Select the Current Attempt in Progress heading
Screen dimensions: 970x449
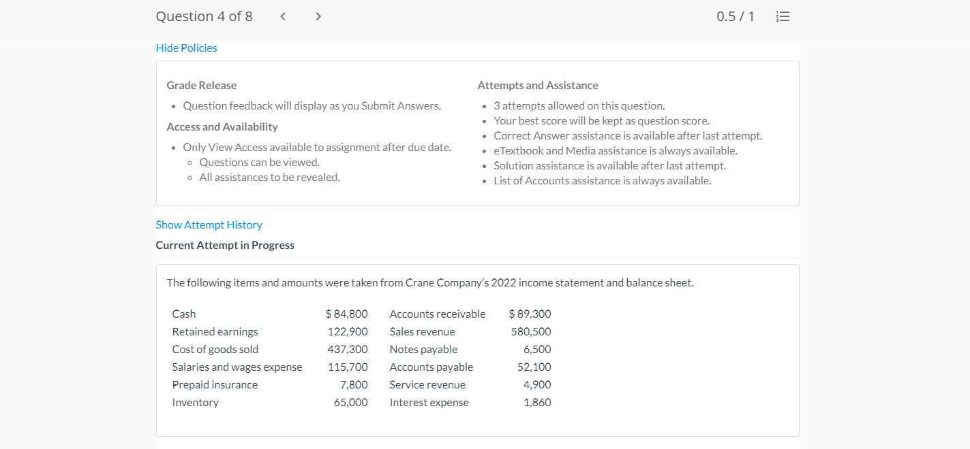(225, 245)
